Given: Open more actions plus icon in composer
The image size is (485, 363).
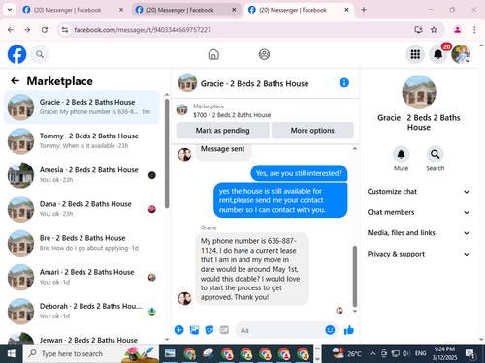Looking at the screenshot, I should click(x=178, y=330).
